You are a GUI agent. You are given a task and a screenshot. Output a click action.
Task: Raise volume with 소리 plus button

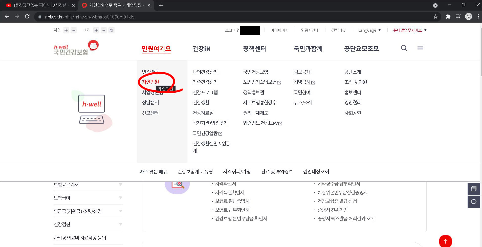pyautogui.click(x=96, y=30)
